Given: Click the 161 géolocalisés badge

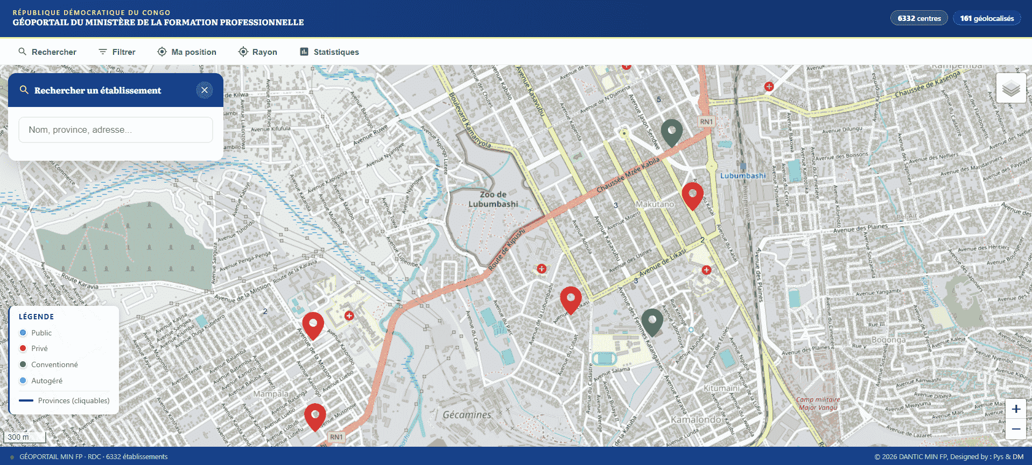Looking at the screenshot, I should tap(987, 18).
